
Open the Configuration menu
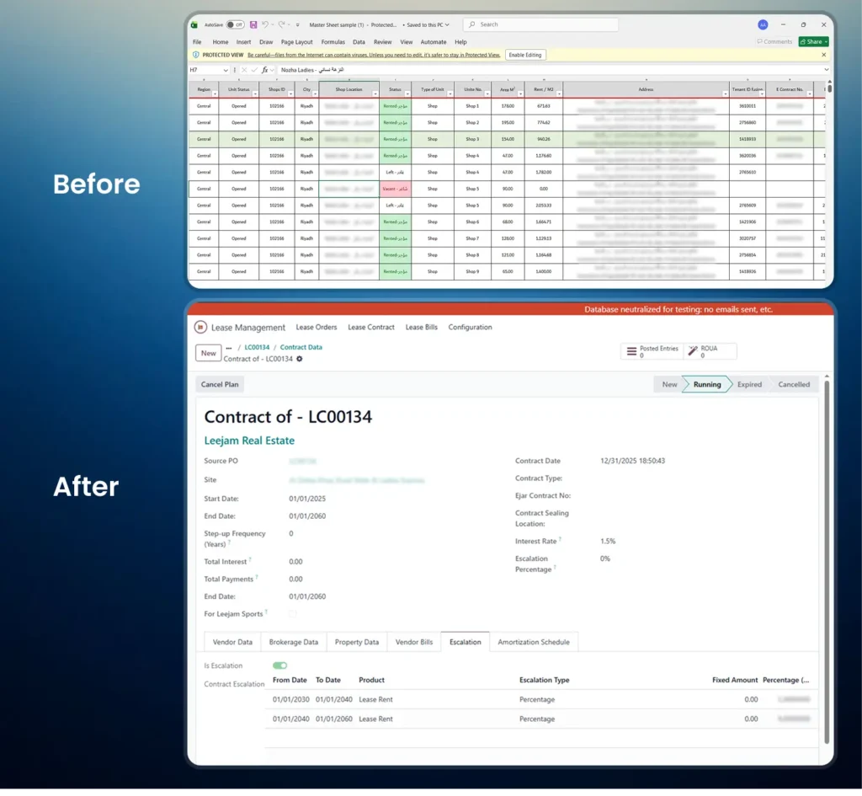(470, 328)
